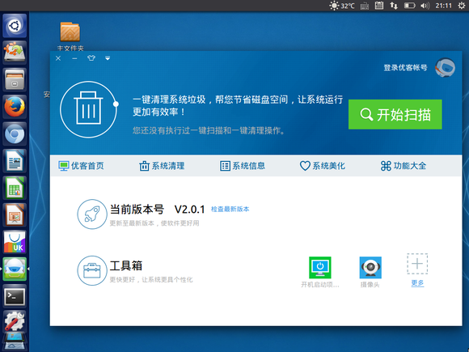
Task: Open 开机启动项 startup manager icon
Action: click(x=320, y=267)
